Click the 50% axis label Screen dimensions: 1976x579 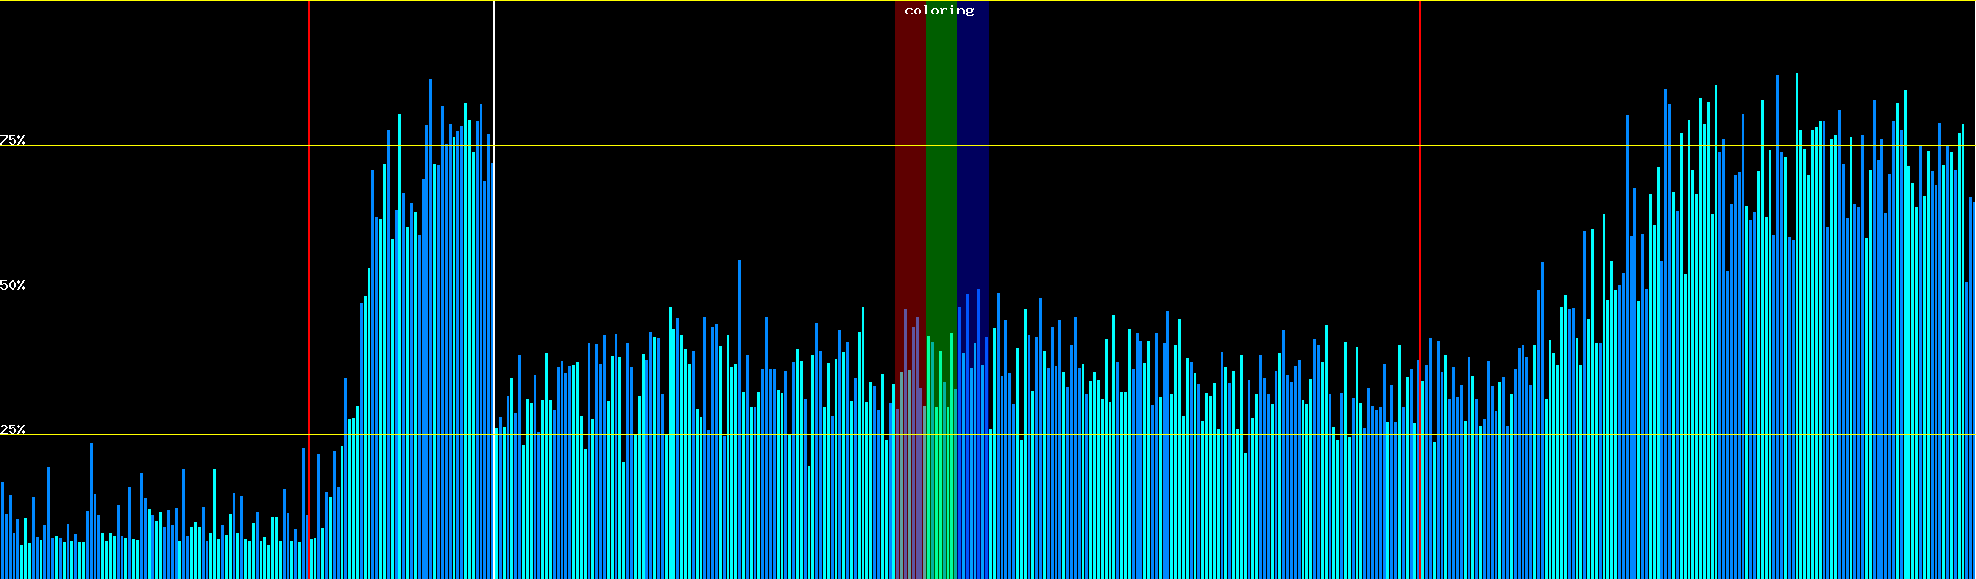(x=13, y=285)
